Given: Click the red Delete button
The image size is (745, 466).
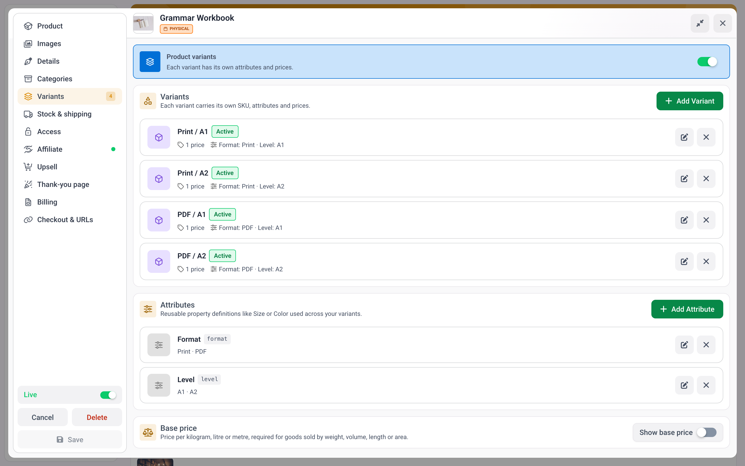Looking at the screenshot, I should pos(97,417).
